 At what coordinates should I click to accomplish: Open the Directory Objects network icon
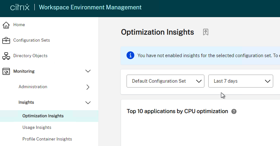point(6,56)
